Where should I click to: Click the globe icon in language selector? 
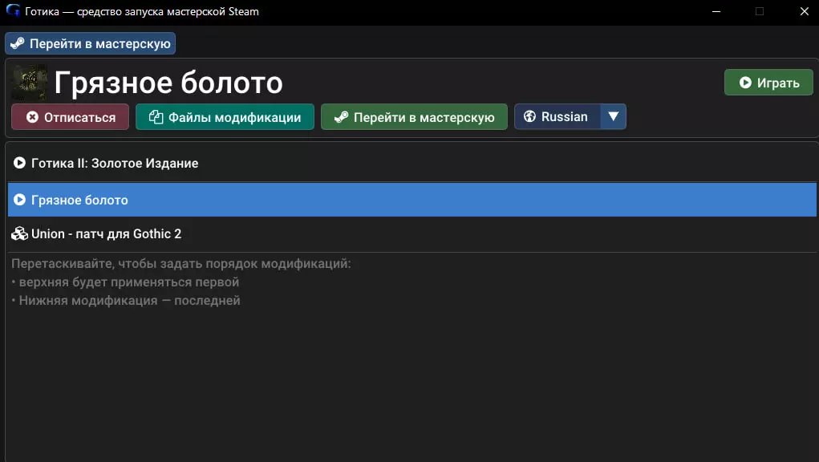[529, 116]
